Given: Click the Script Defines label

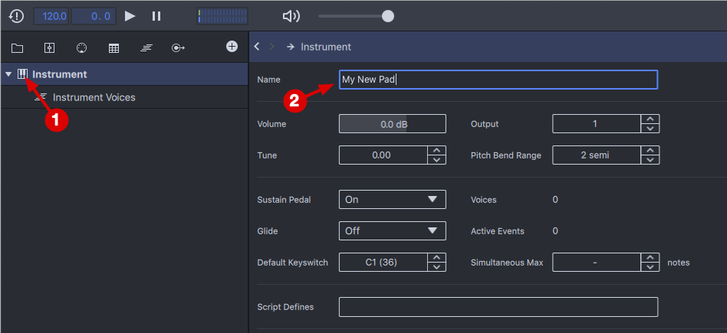Looking at the screenshot, I should tap(285, 307).
